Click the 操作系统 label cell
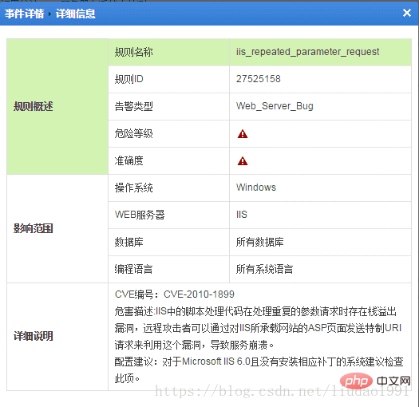This screenshot has width=419, height=407. tap(169, 188)
